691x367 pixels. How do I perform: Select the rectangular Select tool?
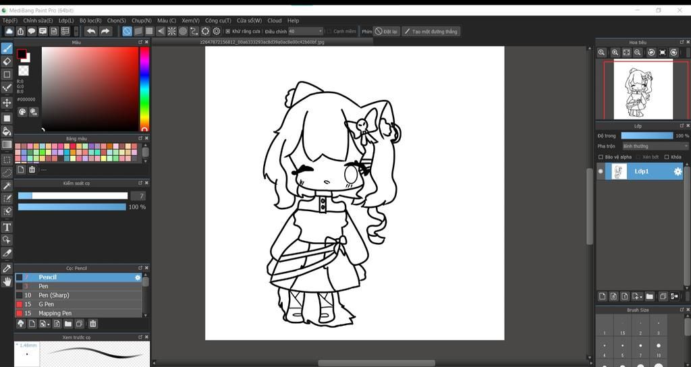pyautogui.click(x=7, y=159)
